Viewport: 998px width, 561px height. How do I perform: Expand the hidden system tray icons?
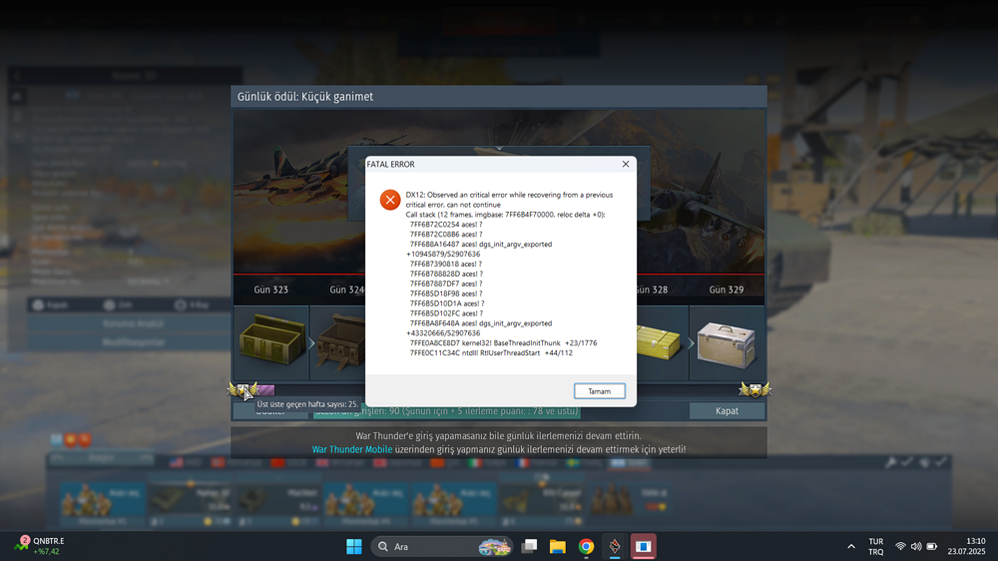(x=851, y=546)
